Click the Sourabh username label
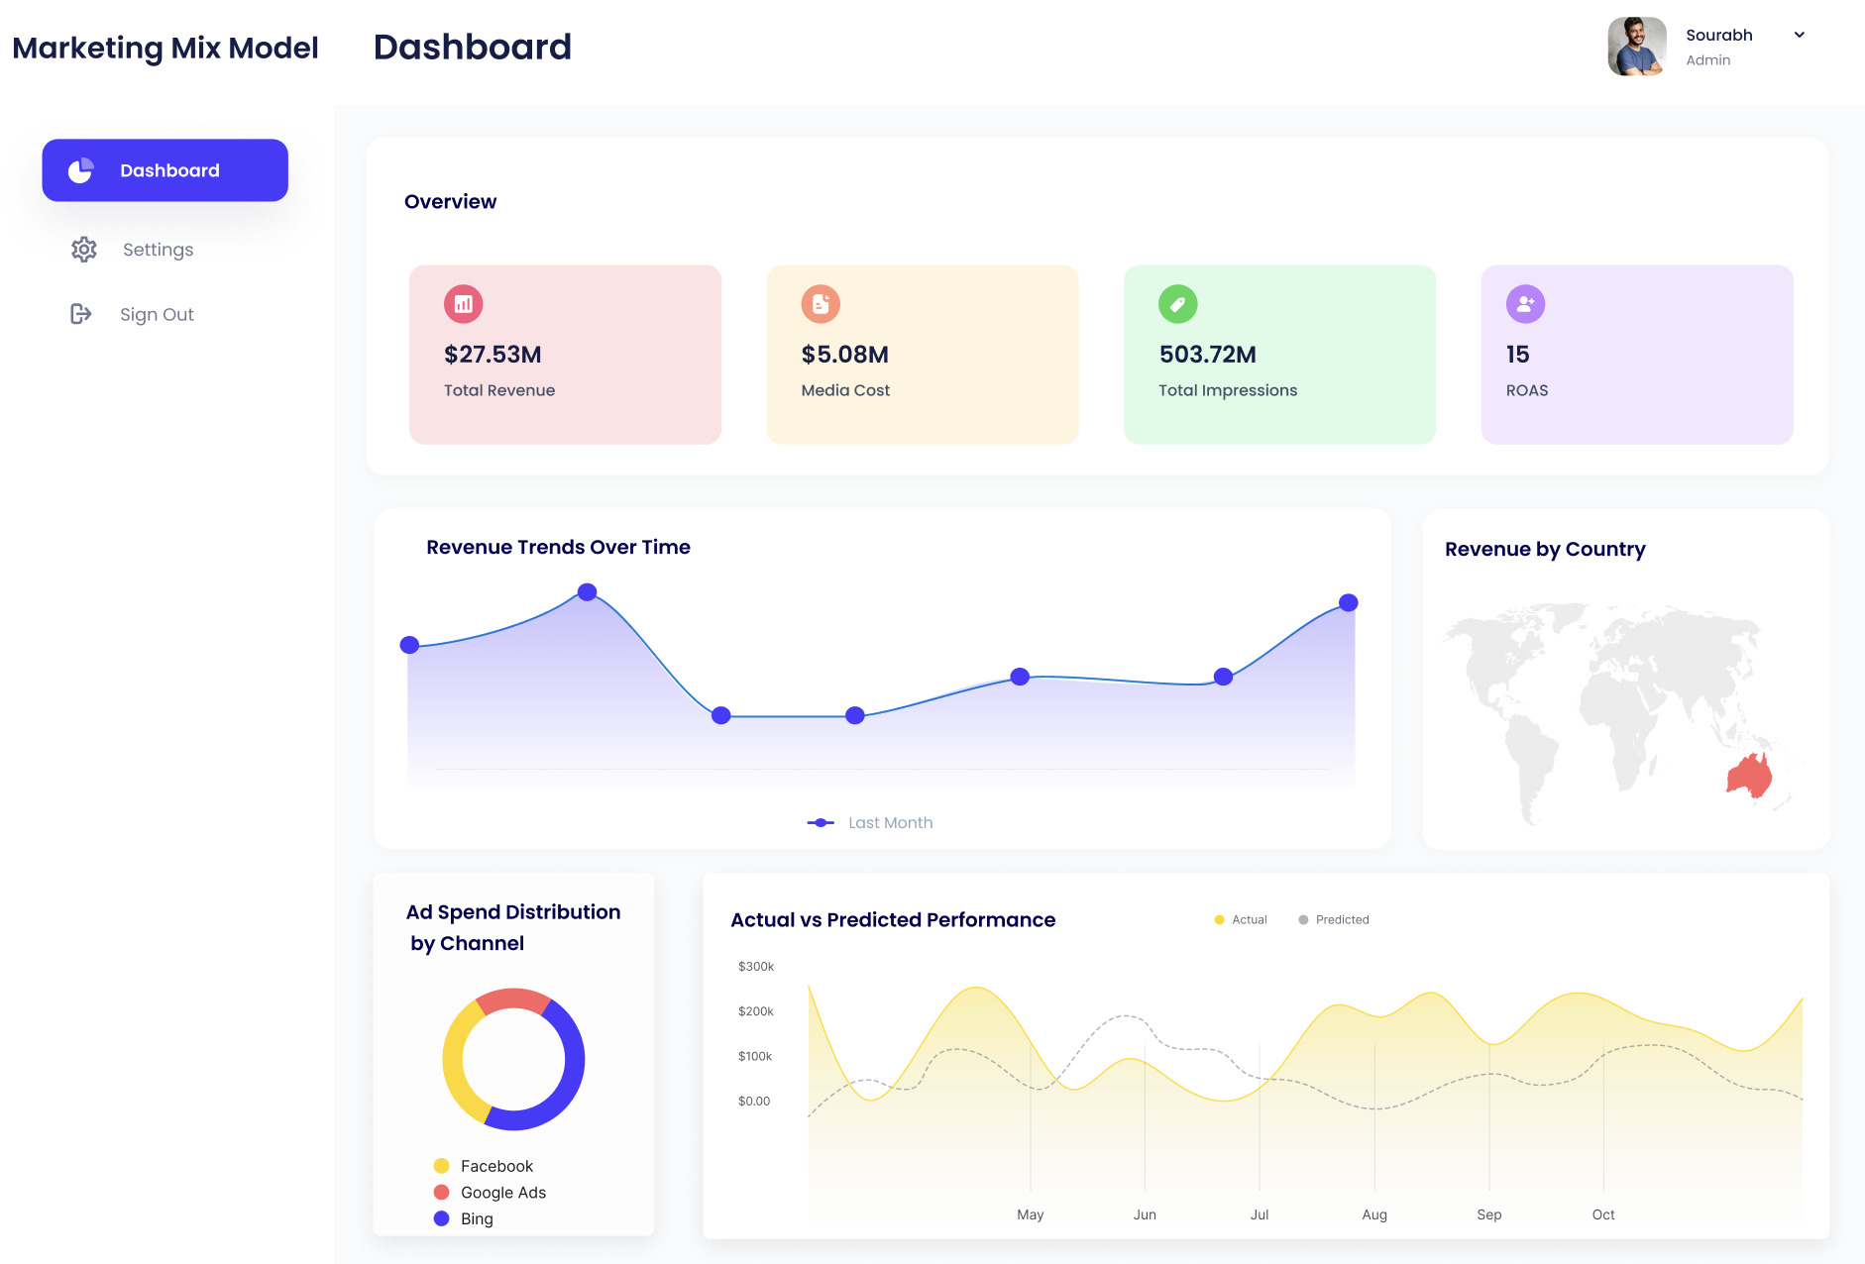 pyautogui.click(x=1718, y=35)
